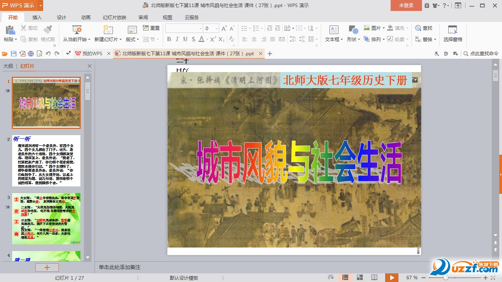This screenshot has height=282, width=502.
Task: Center align text
Action: click(254, 39)
